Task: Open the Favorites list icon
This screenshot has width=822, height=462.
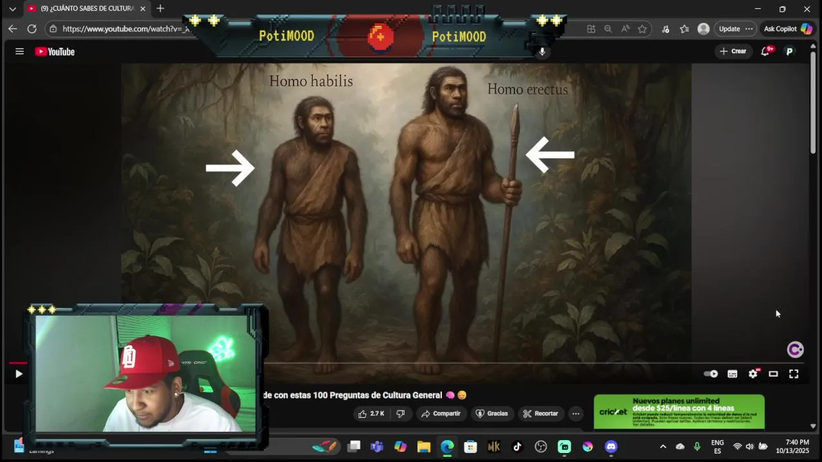Action: tap(685, 29)
